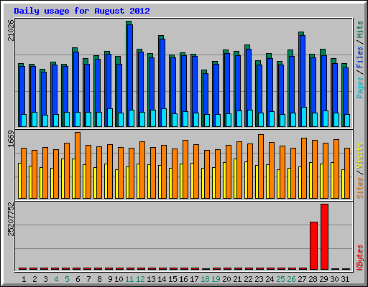Viewport: 368px width, 287px height.
Task: Click day label 28 on the x-axis
Action: point(313,279)
